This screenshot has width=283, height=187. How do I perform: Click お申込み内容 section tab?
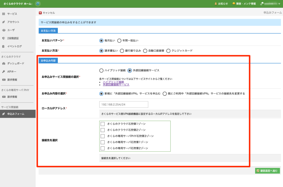click(x=48, y=61)
